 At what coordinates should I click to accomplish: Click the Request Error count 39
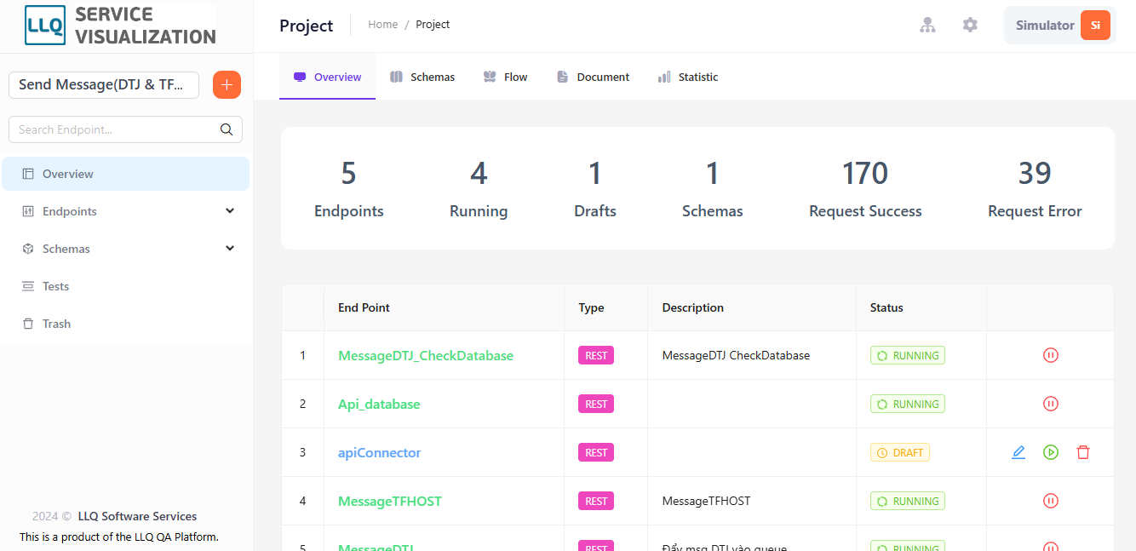click(x=1035, y=174)
